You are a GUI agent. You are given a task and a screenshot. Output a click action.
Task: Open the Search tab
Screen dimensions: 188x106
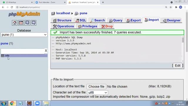(x=98, y=20)
